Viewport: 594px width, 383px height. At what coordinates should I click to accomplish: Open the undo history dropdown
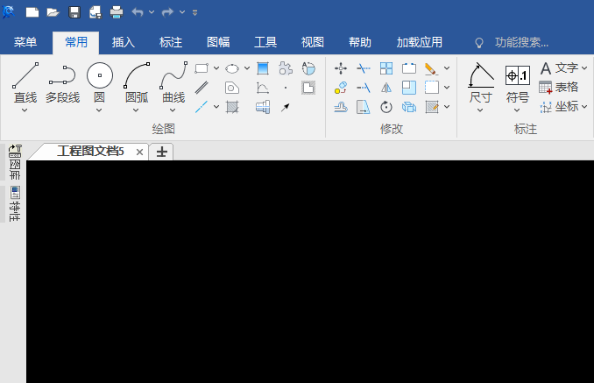(152, 12)
